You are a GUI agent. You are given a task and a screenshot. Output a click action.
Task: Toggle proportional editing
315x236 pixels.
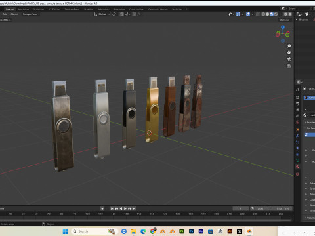point(134,14)
